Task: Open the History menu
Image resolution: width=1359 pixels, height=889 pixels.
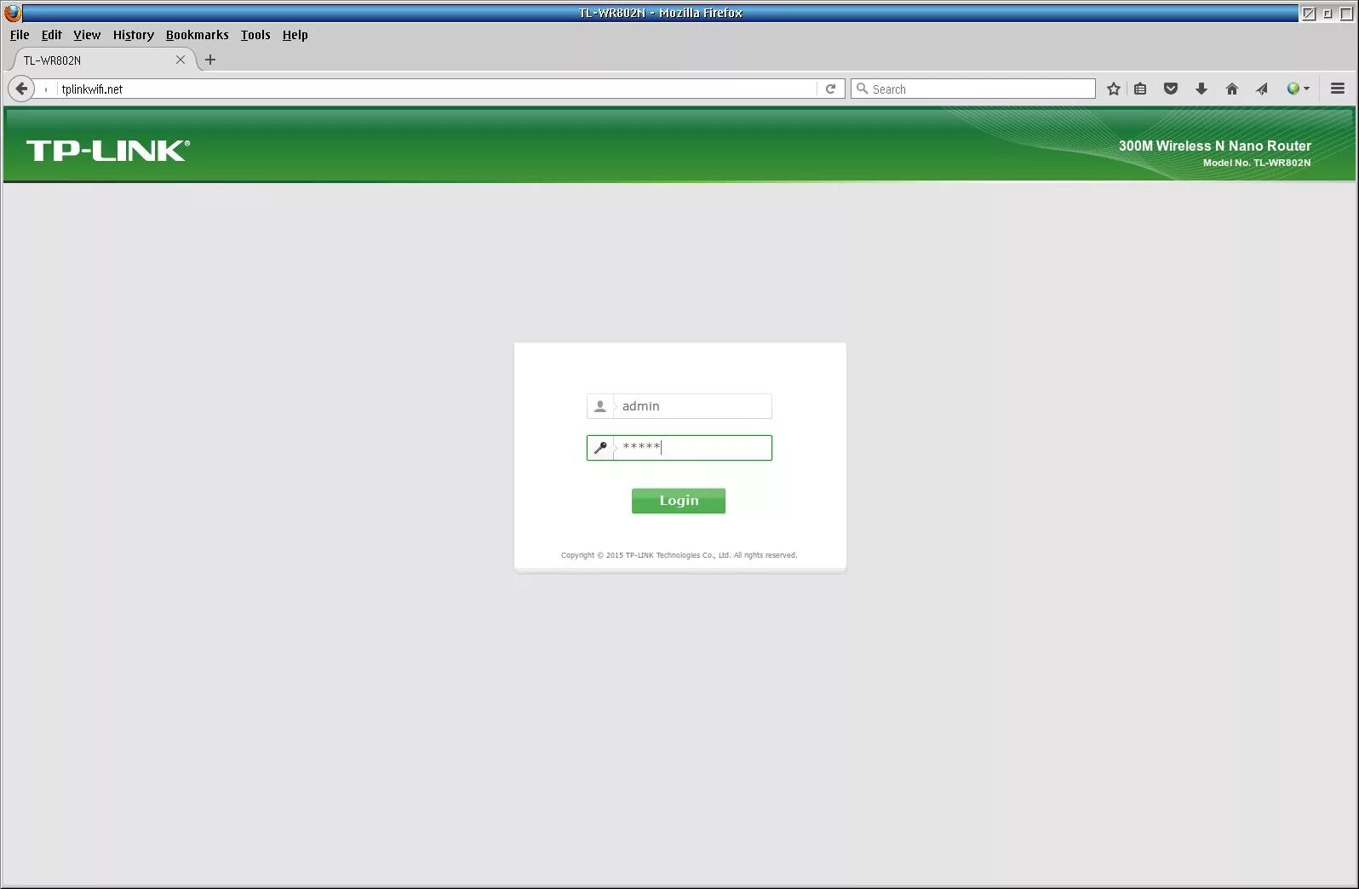Action: (x=134, y=35)
